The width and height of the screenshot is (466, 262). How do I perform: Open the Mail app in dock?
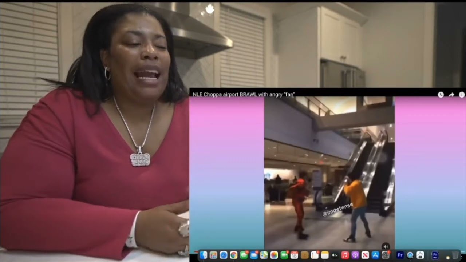click(x=254, y=255)
